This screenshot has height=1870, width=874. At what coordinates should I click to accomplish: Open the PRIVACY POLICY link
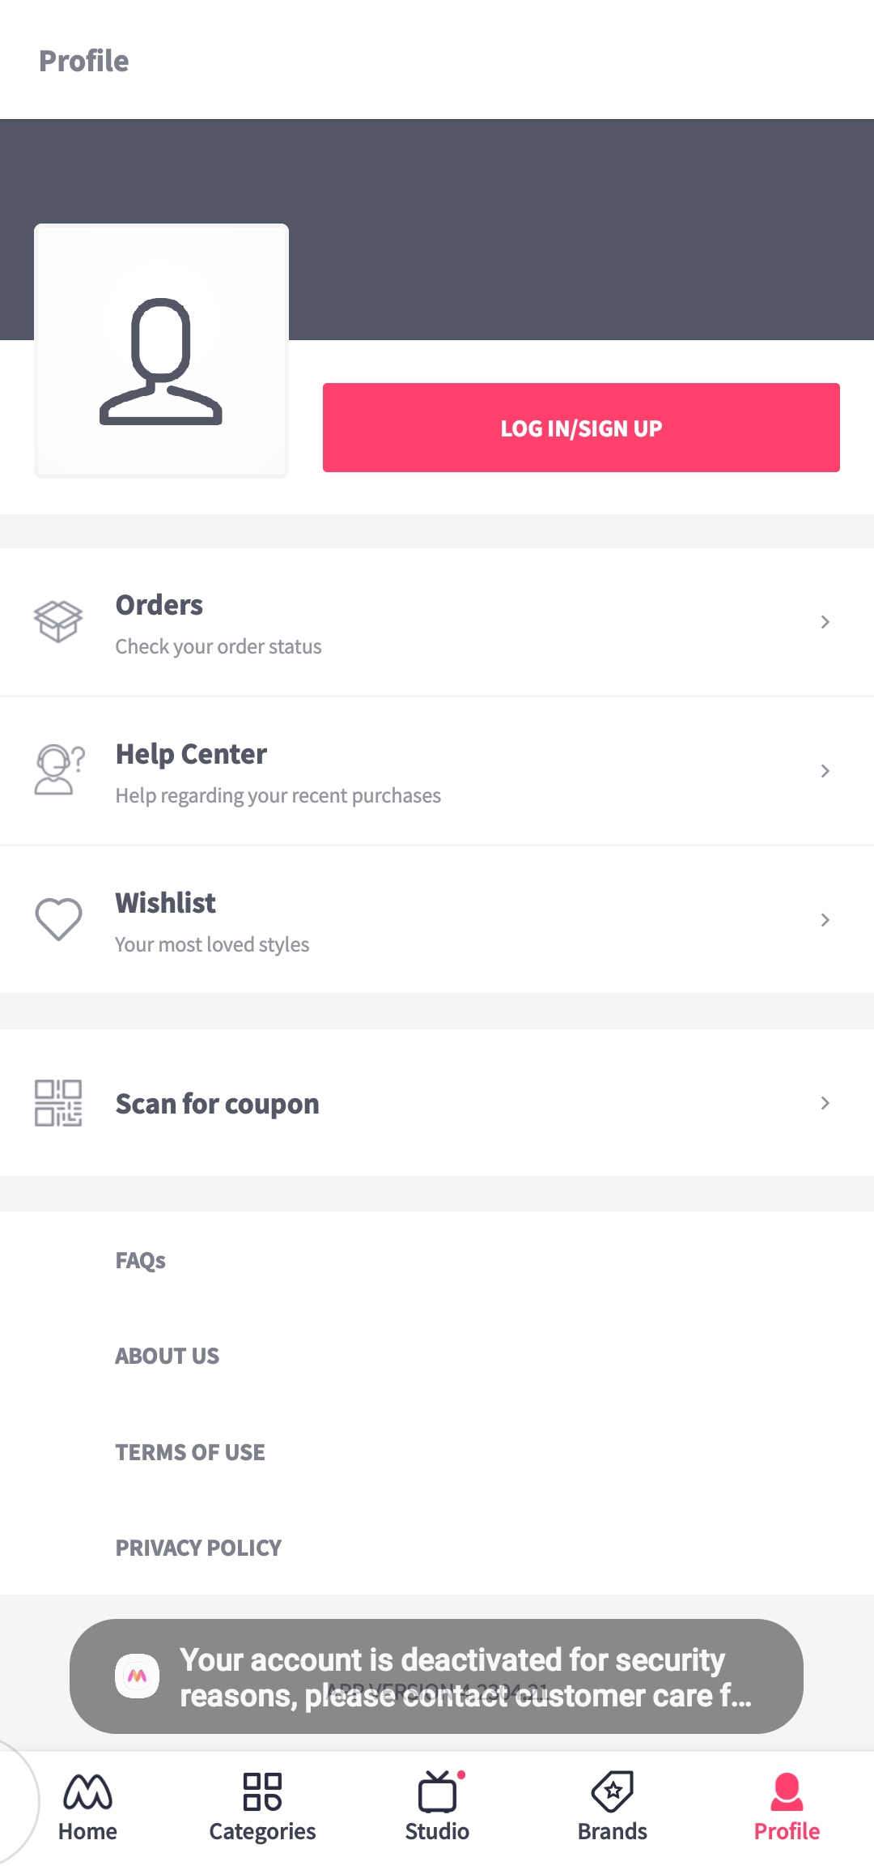(198, 1548)
